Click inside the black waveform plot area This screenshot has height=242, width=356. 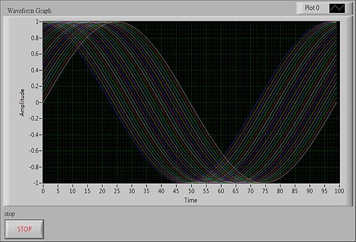point(190,102)
